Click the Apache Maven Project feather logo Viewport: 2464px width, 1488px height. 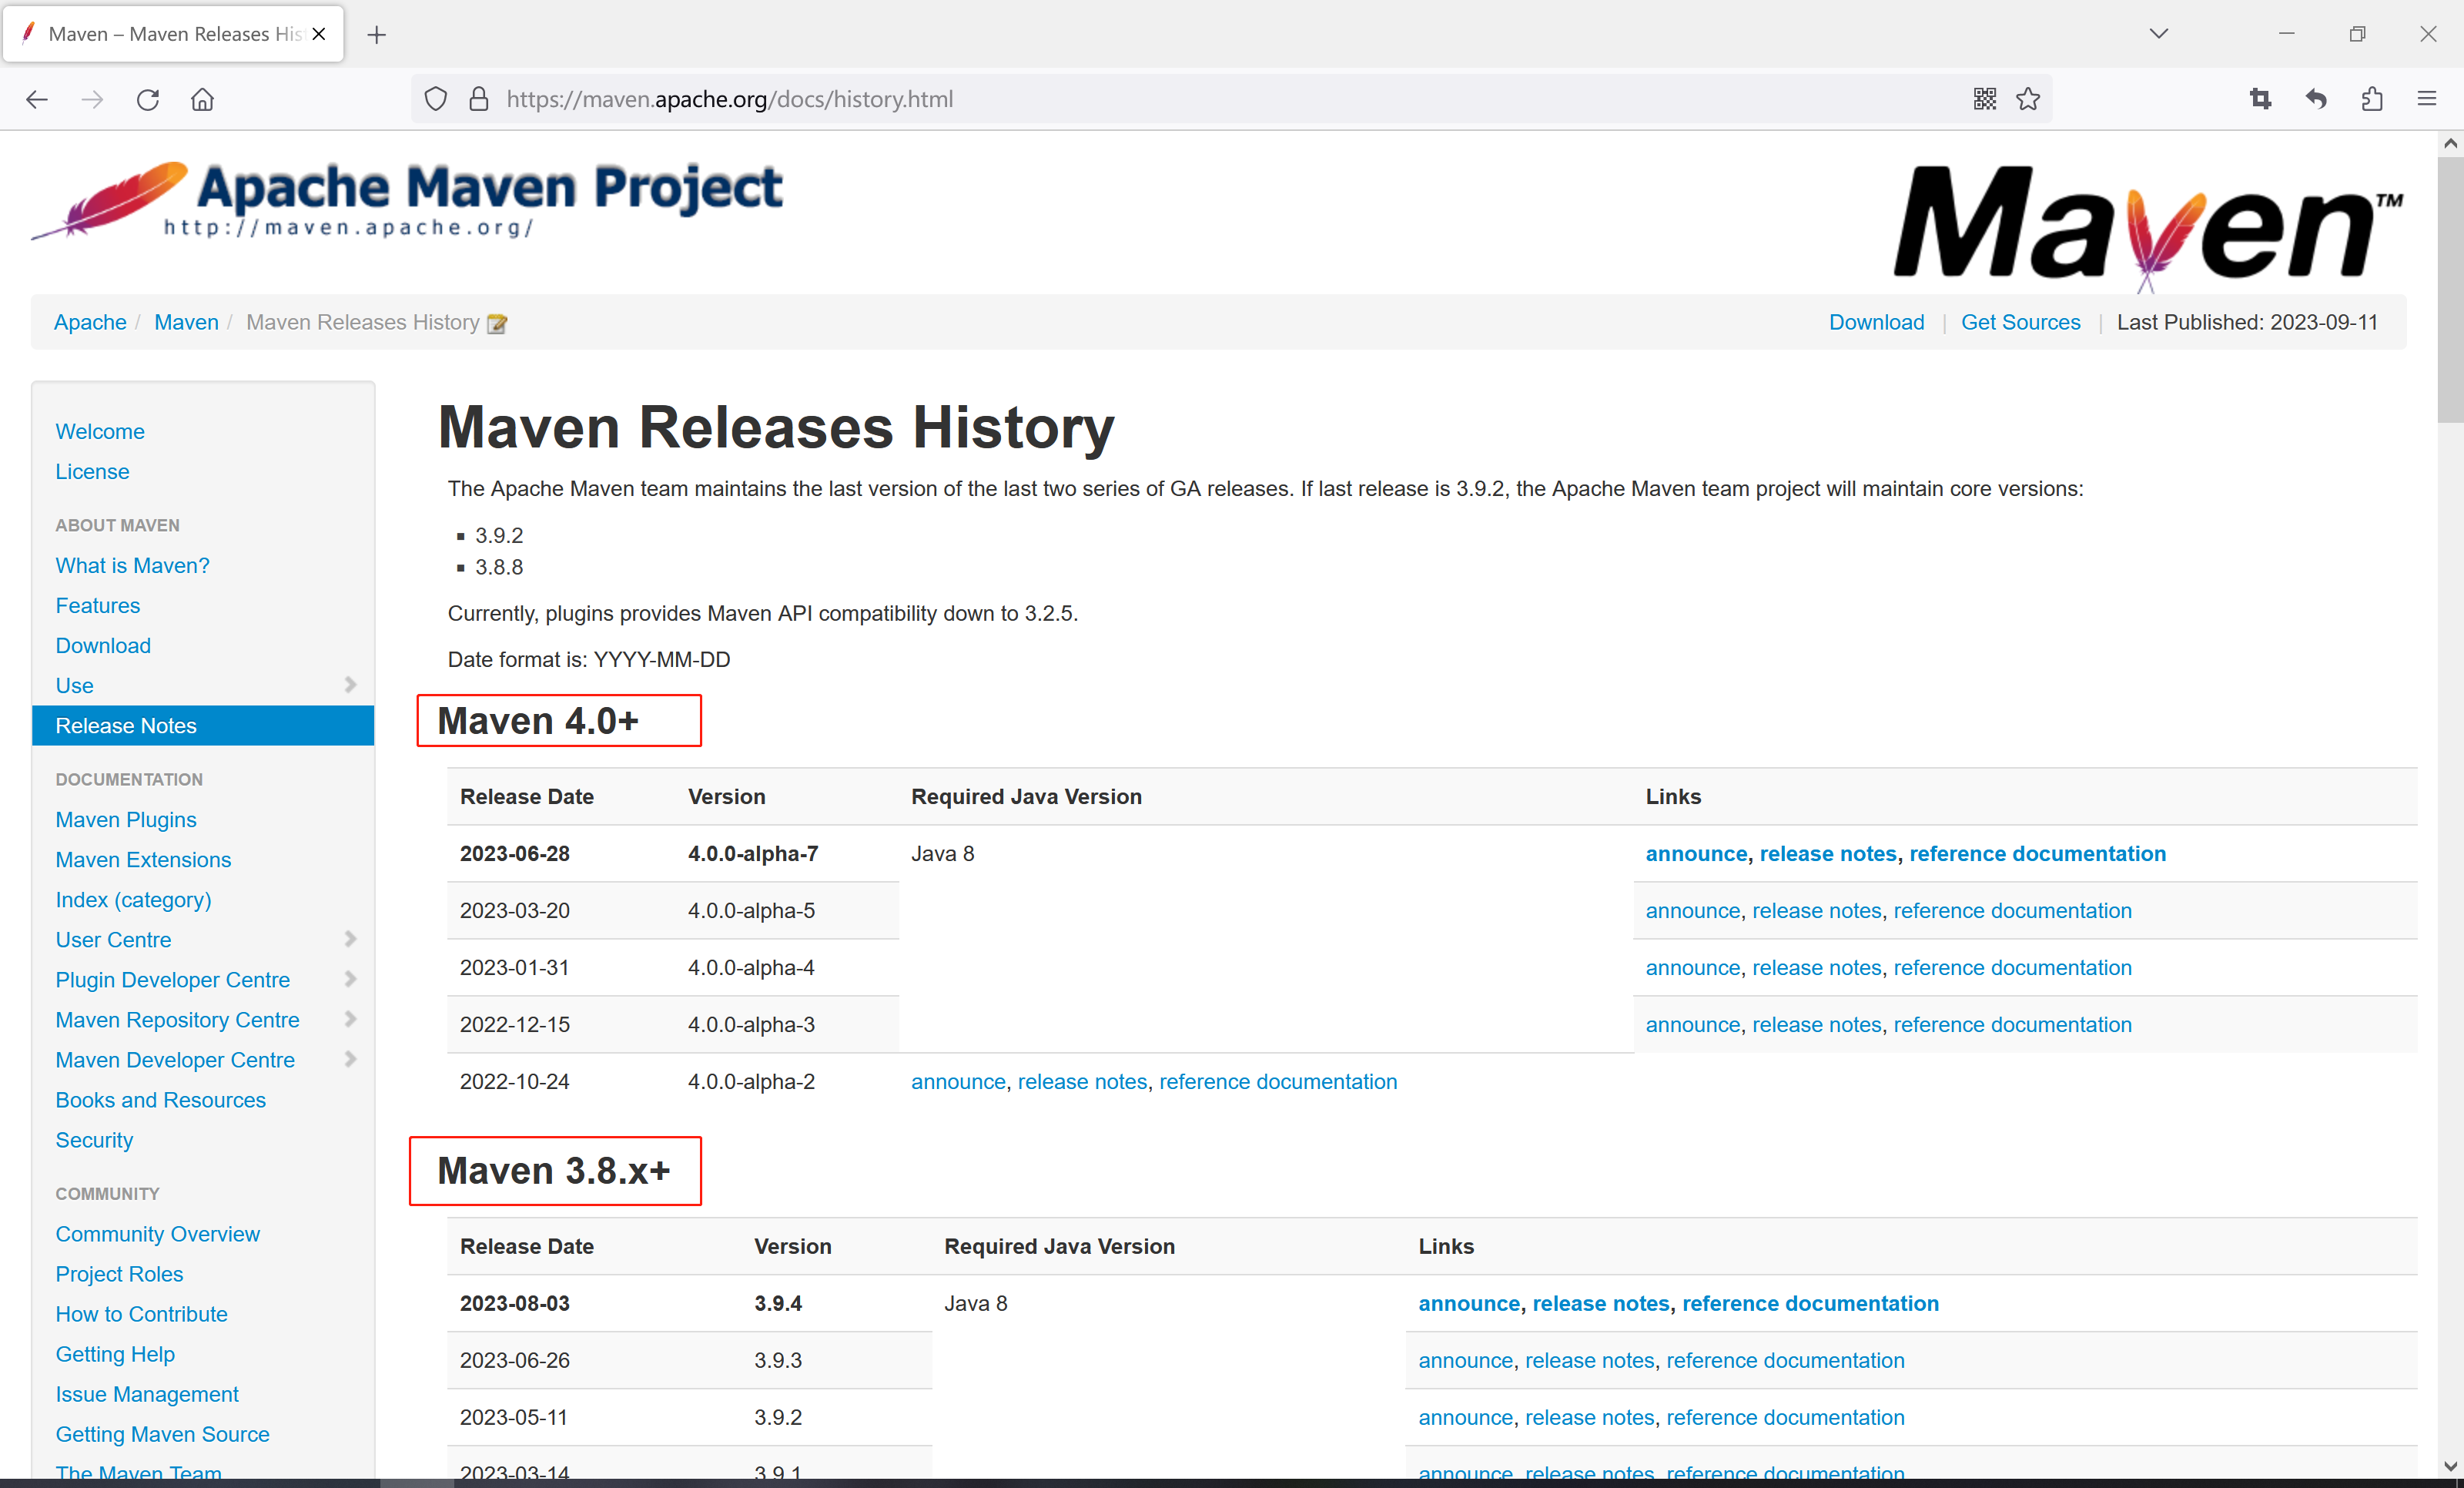407,200
